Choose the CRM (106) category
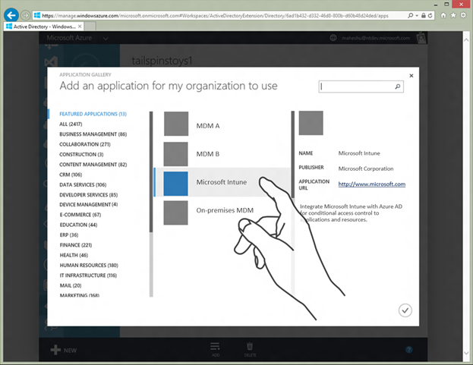The image size is (473, 365). tap(71, 175)
